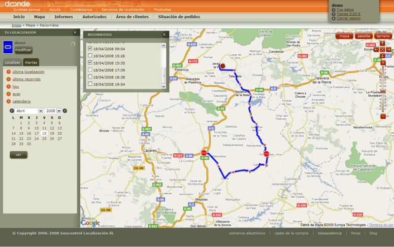This screenshot has height=247, width=394.
Task: Click the ver button below the calendar
Action: (x=18, y=155)
